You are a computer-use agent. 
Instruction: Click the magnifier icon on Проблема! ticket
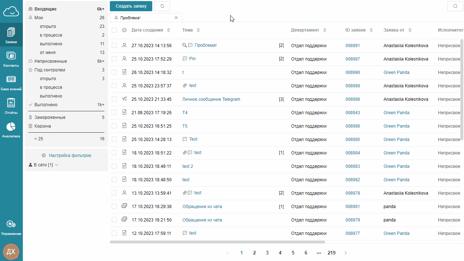(184, 45)
